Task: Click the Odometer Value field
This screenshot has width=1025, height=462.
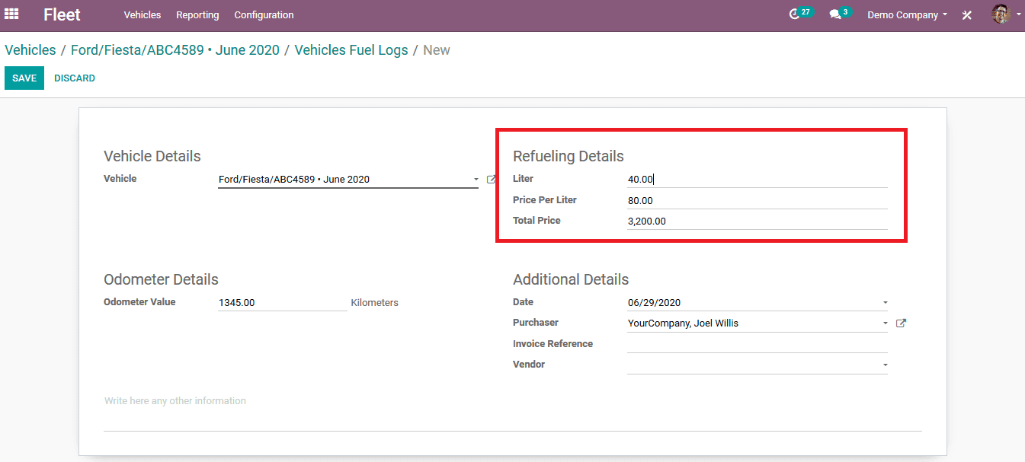Action: pyautogui.click(x=283, y=302)
